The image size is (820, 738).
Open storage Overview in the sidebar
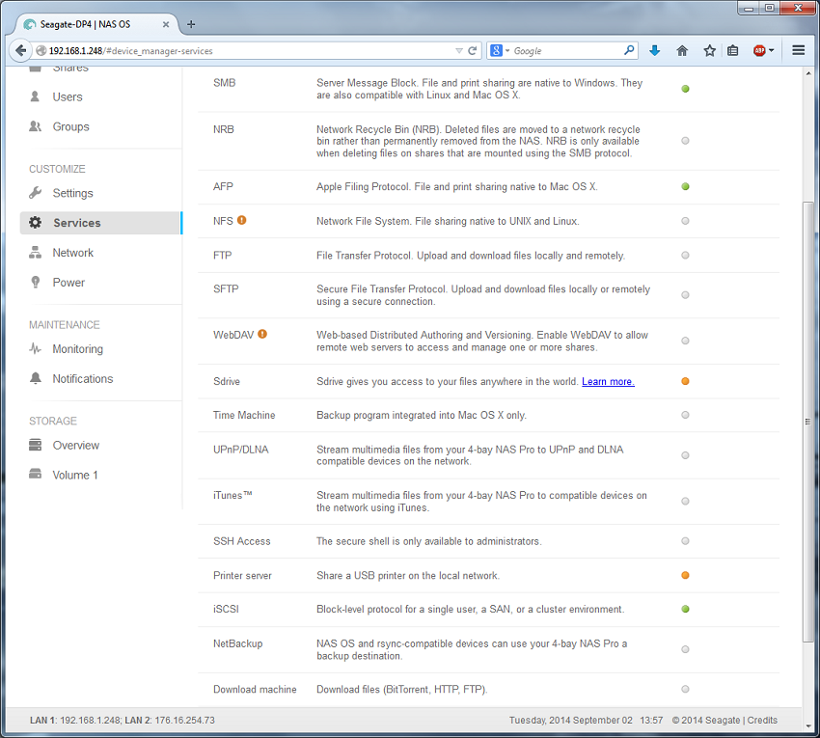[76, 445]
